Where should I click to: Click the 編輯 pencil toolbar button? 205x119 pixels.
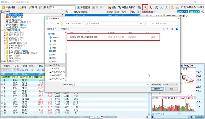click(x=33, y=7)
